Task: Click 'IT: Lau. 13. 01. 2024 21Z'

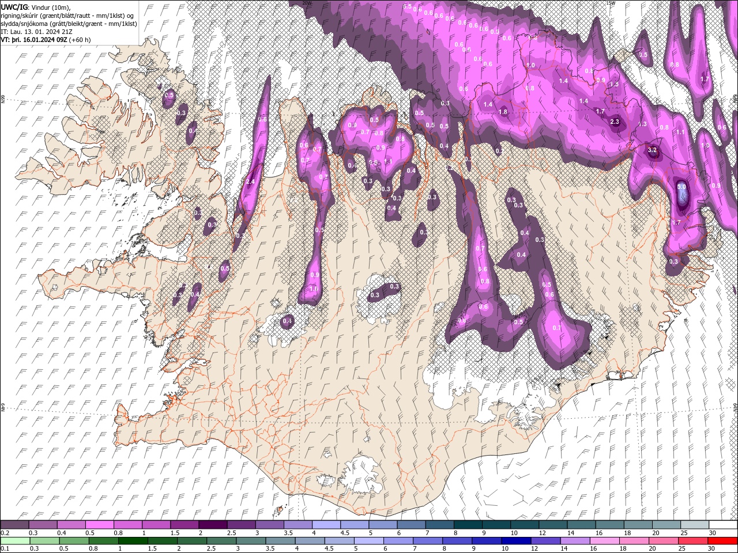Action: point(36,32)
